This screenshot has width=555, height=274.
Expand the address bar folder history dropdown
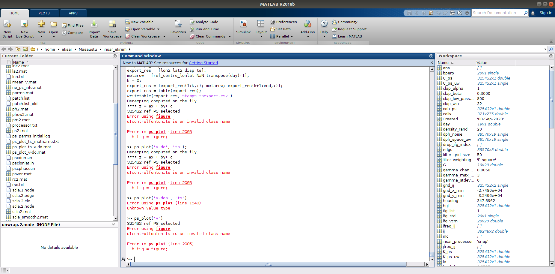(x=545, y=49)
